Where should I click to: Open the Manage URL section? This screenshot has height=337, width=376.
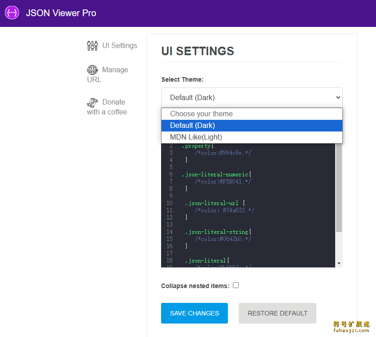click(107, 74)
